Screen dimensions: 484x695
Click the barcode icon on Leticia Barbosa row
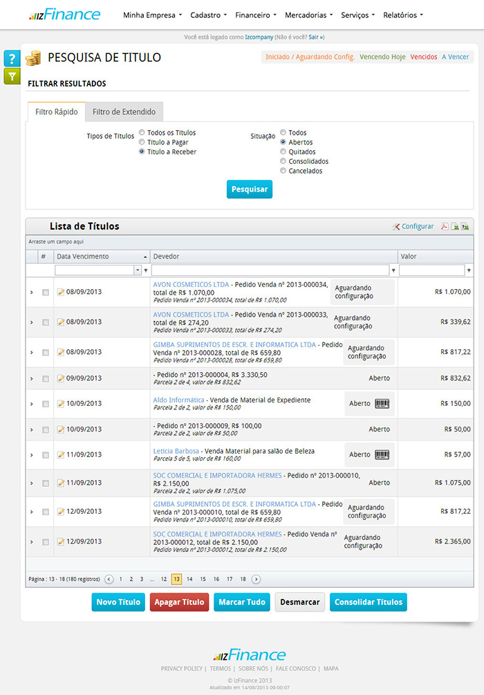click(x=382, y=454)
